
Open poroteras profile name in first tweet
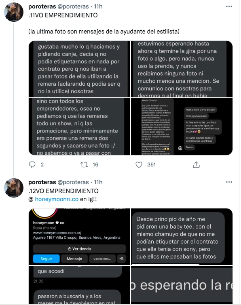click(42, 6)
